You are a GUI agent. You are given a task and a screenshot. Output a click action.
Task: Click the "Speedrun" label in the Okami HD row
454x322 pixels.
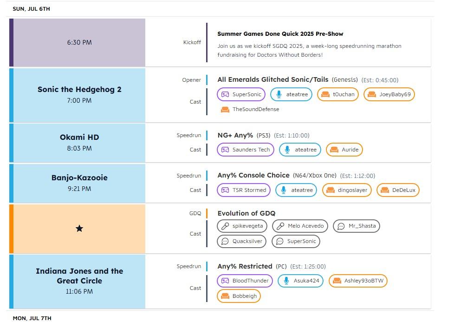(x=189, y=135)
